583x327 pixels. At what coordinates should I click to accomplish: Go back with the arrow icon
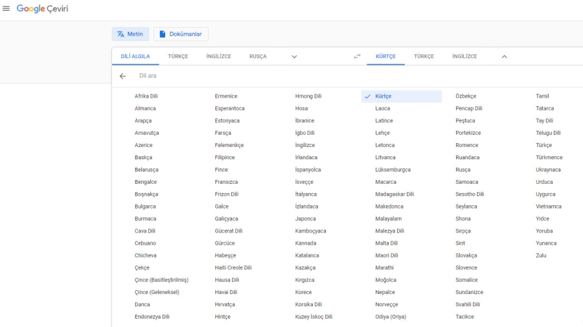[122, 76]
